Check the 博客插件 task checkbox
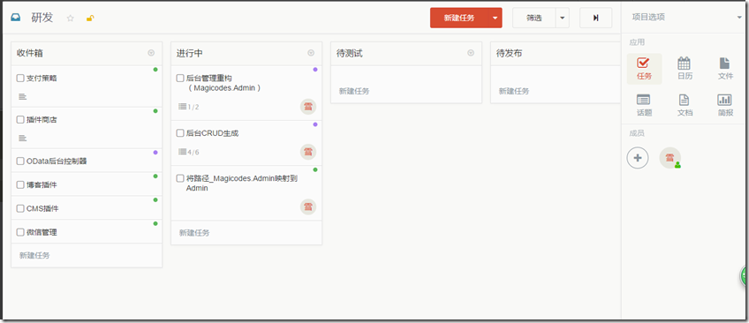The height and width of the screenshot is (323, 749). tap(20, 184)
